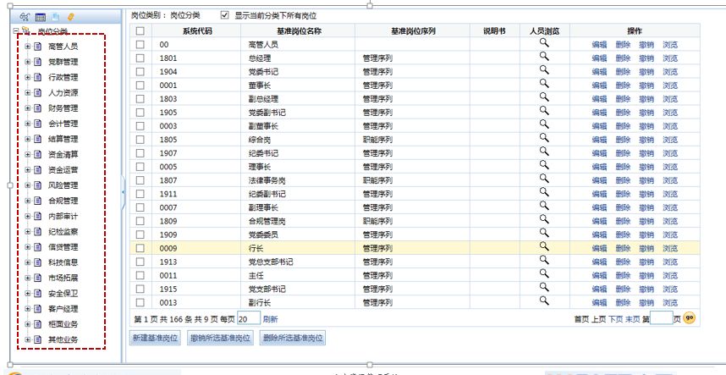Click the blue document icon in left toolbar
726x375 pixels.
(x=56, y=17)
